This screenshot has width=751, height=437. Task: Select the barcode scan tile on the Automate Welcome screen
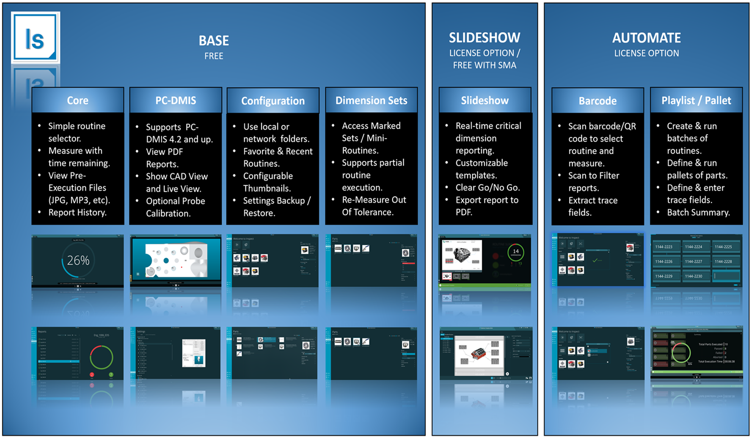pyautogui.click(x=580, y=244)
